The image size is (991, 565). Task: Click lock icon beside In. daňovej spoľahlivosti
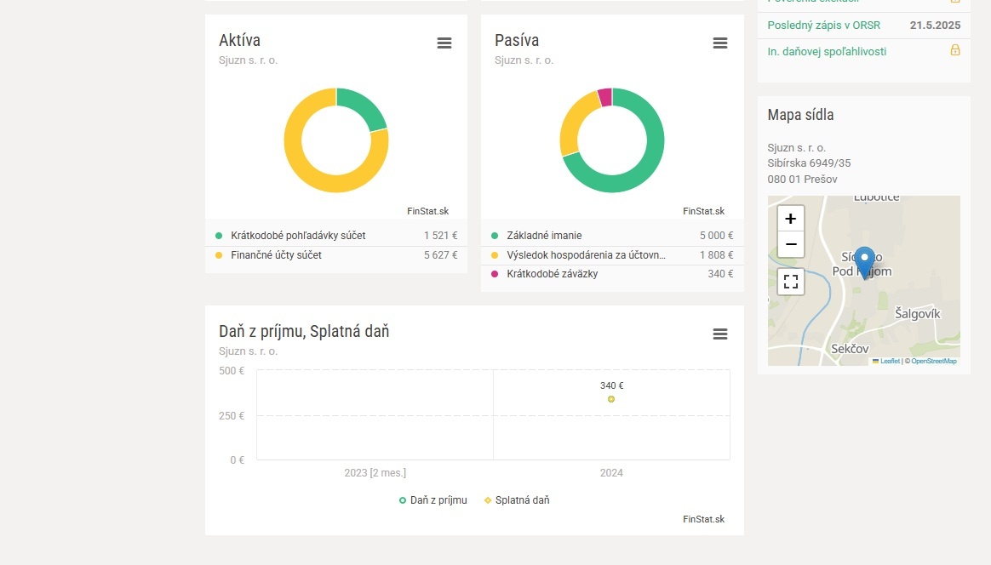955,51
